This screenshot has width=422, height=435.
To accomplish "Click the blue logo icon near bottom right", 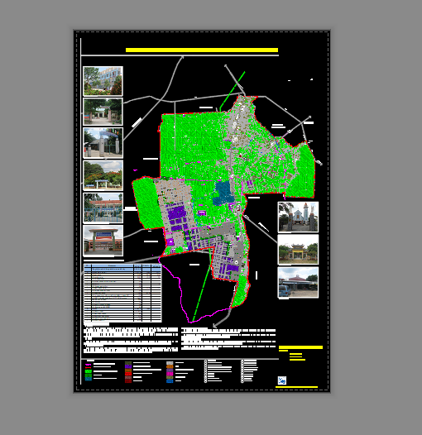I will point(282,380).
